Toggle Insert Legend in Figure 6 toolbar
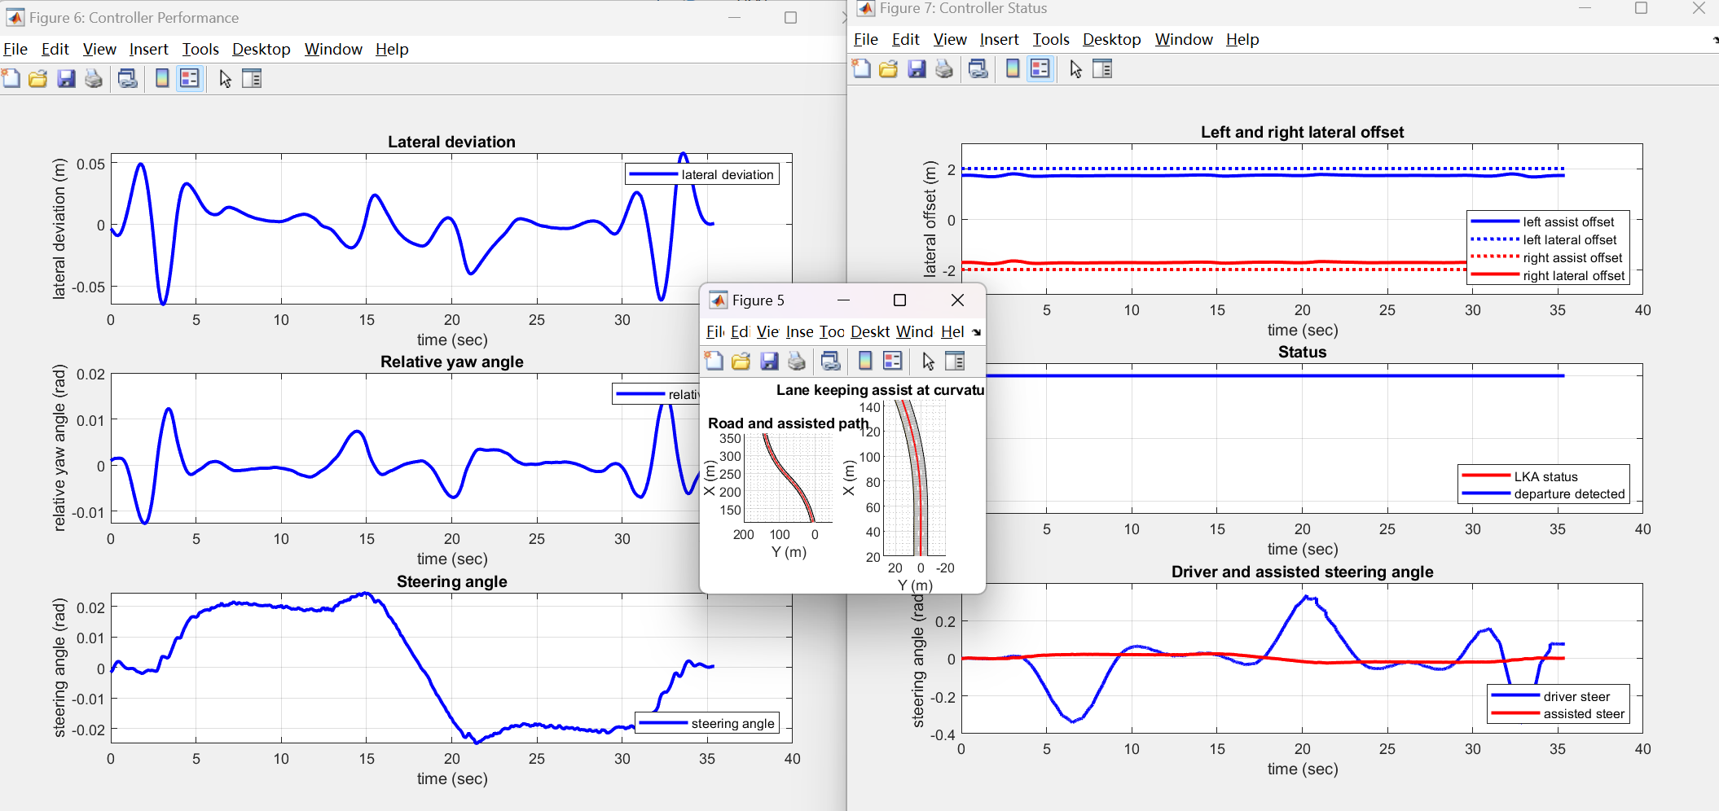Viewport: 1719px width, 811px height. (190, 78)
